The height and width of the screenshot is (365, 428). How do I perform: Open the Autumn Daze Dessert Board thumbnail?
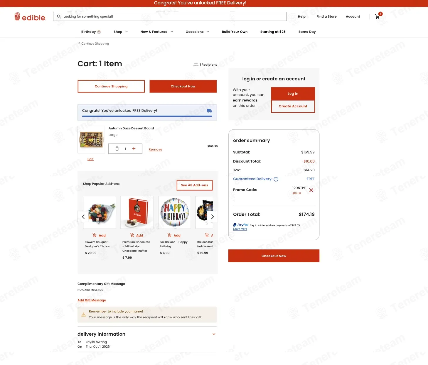(91, 139)
